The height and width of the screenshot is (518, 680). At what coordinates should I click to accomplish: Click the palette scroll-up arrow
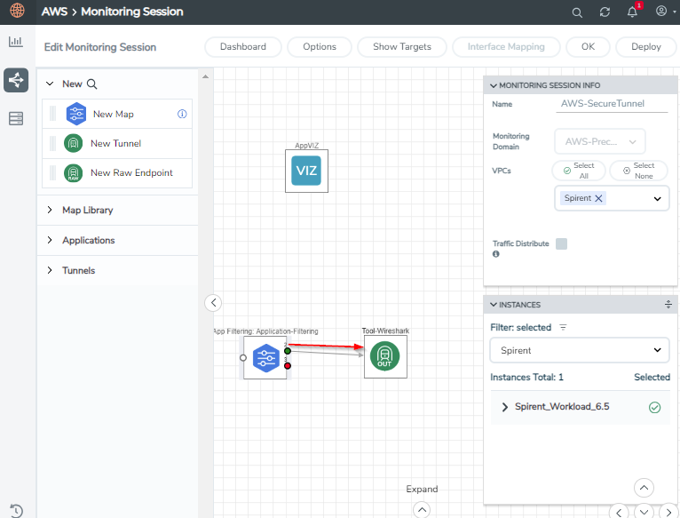[x=206, y=76]
